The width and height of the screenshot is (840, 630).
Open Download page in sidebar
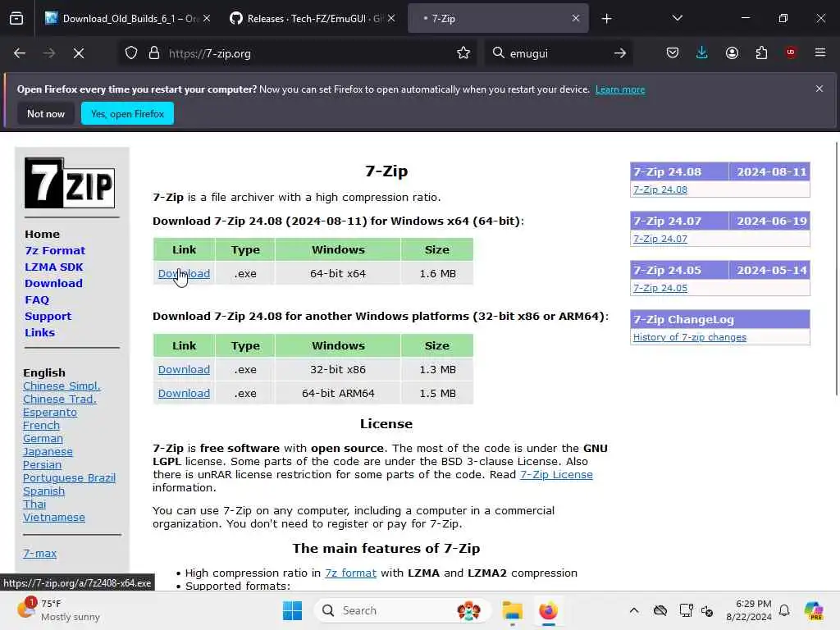(53, 283)
